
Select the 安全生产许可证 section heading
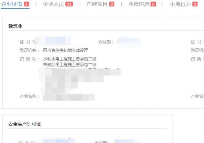(x=25, y=124)
